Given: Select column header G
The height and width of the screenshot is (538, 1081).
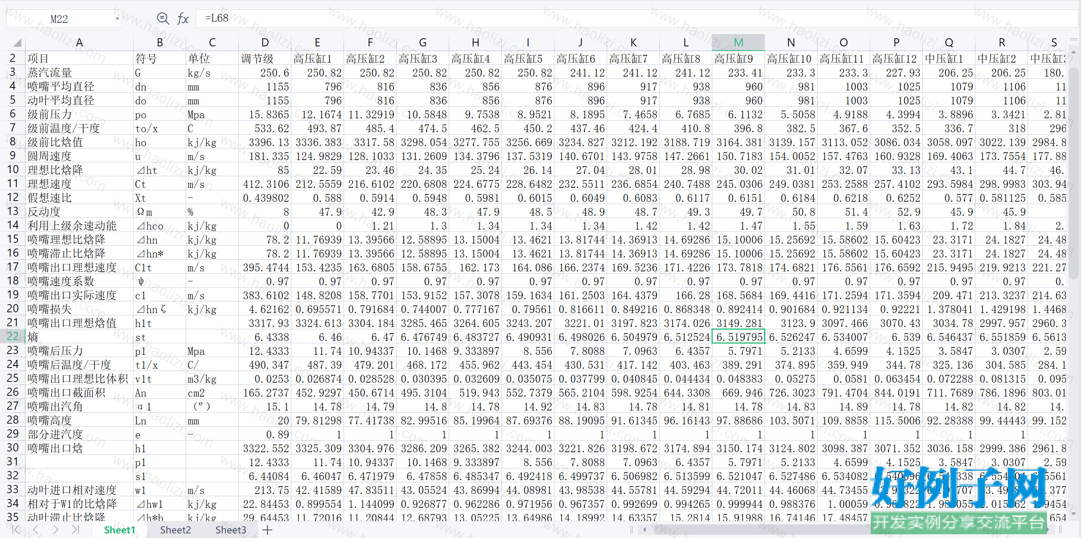Looking at the screenshot, I should (422, 43).
